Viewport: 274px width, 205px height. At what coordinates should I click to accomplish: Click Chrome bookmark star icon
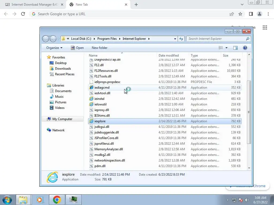(240, 14)
